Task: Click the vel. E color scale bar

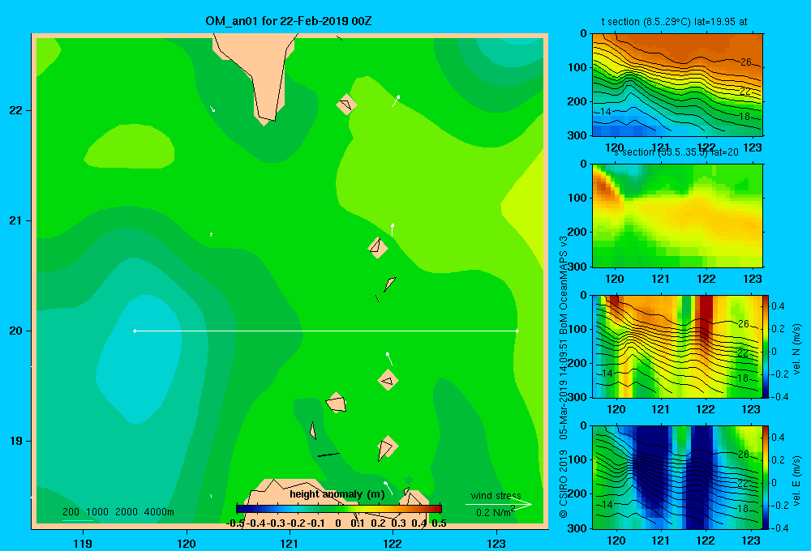Action: (x=766, y=477)
